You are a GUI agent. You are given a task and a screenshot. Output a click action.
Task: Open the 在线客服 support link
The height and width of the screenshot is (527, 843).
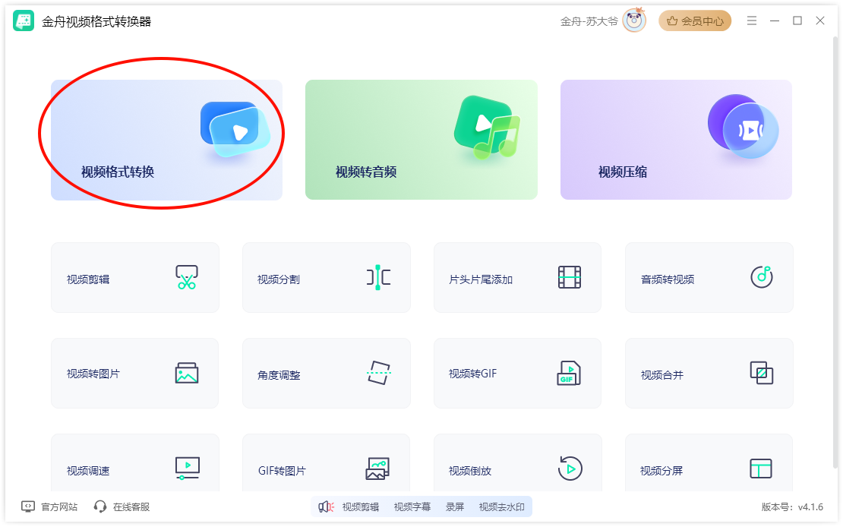click(131, 506)
